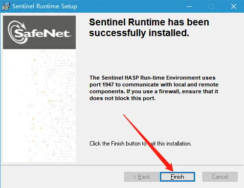
Task: Select the Sentinel Runtime Setup title text
Action: tap(44, 6)
